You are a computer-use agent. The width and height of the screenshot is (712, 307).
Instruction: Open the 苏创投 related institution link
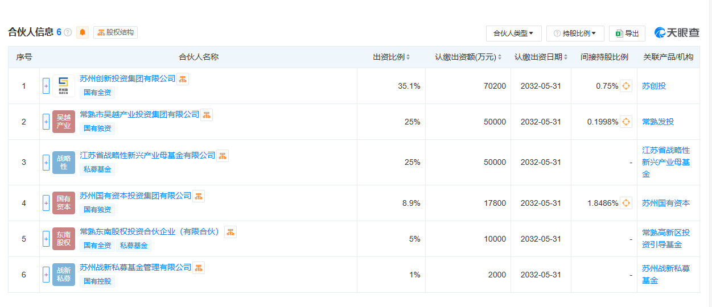pyautogui.click(x=653, y=86)
